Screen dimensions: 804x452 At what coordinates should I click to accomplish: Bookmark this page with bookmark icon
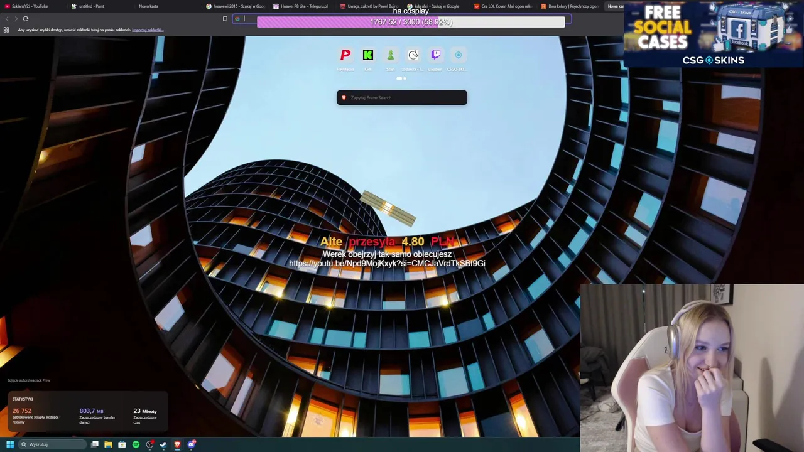[225, 19]
